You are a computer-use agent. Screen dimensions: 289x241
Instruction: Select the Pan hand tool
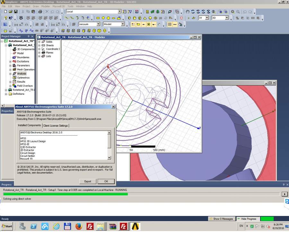pos(188,12)
